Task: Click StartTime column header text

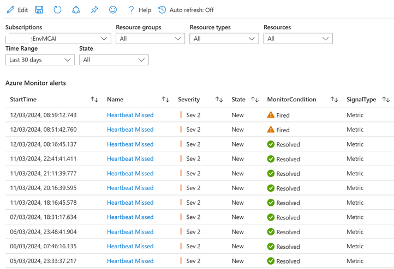Action: click(23, 100)
